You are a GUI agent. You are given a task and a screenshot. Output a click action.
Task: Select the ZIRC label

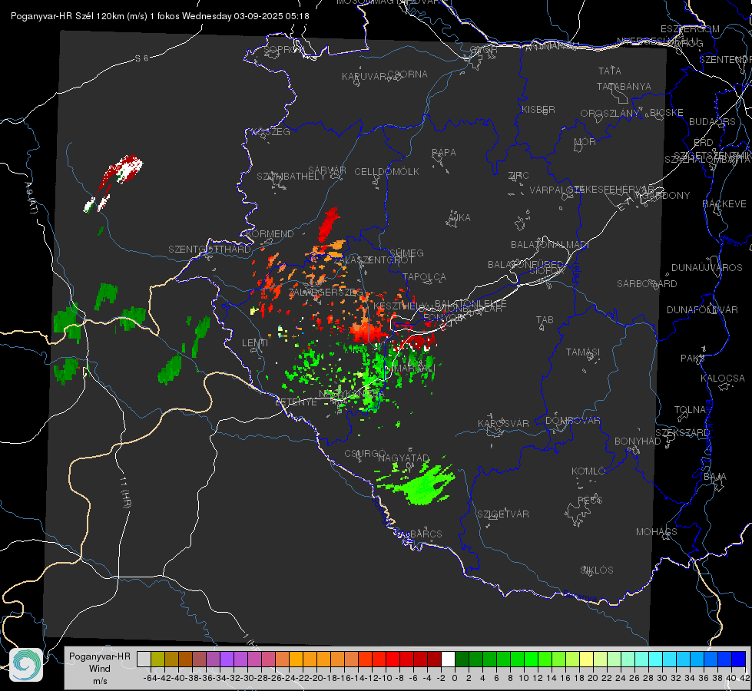[518, 176]
